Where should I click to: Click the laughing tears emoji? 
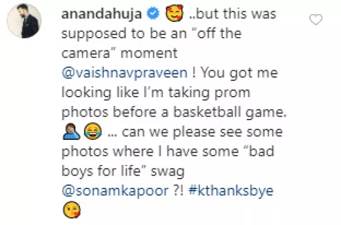coord(93,131)
